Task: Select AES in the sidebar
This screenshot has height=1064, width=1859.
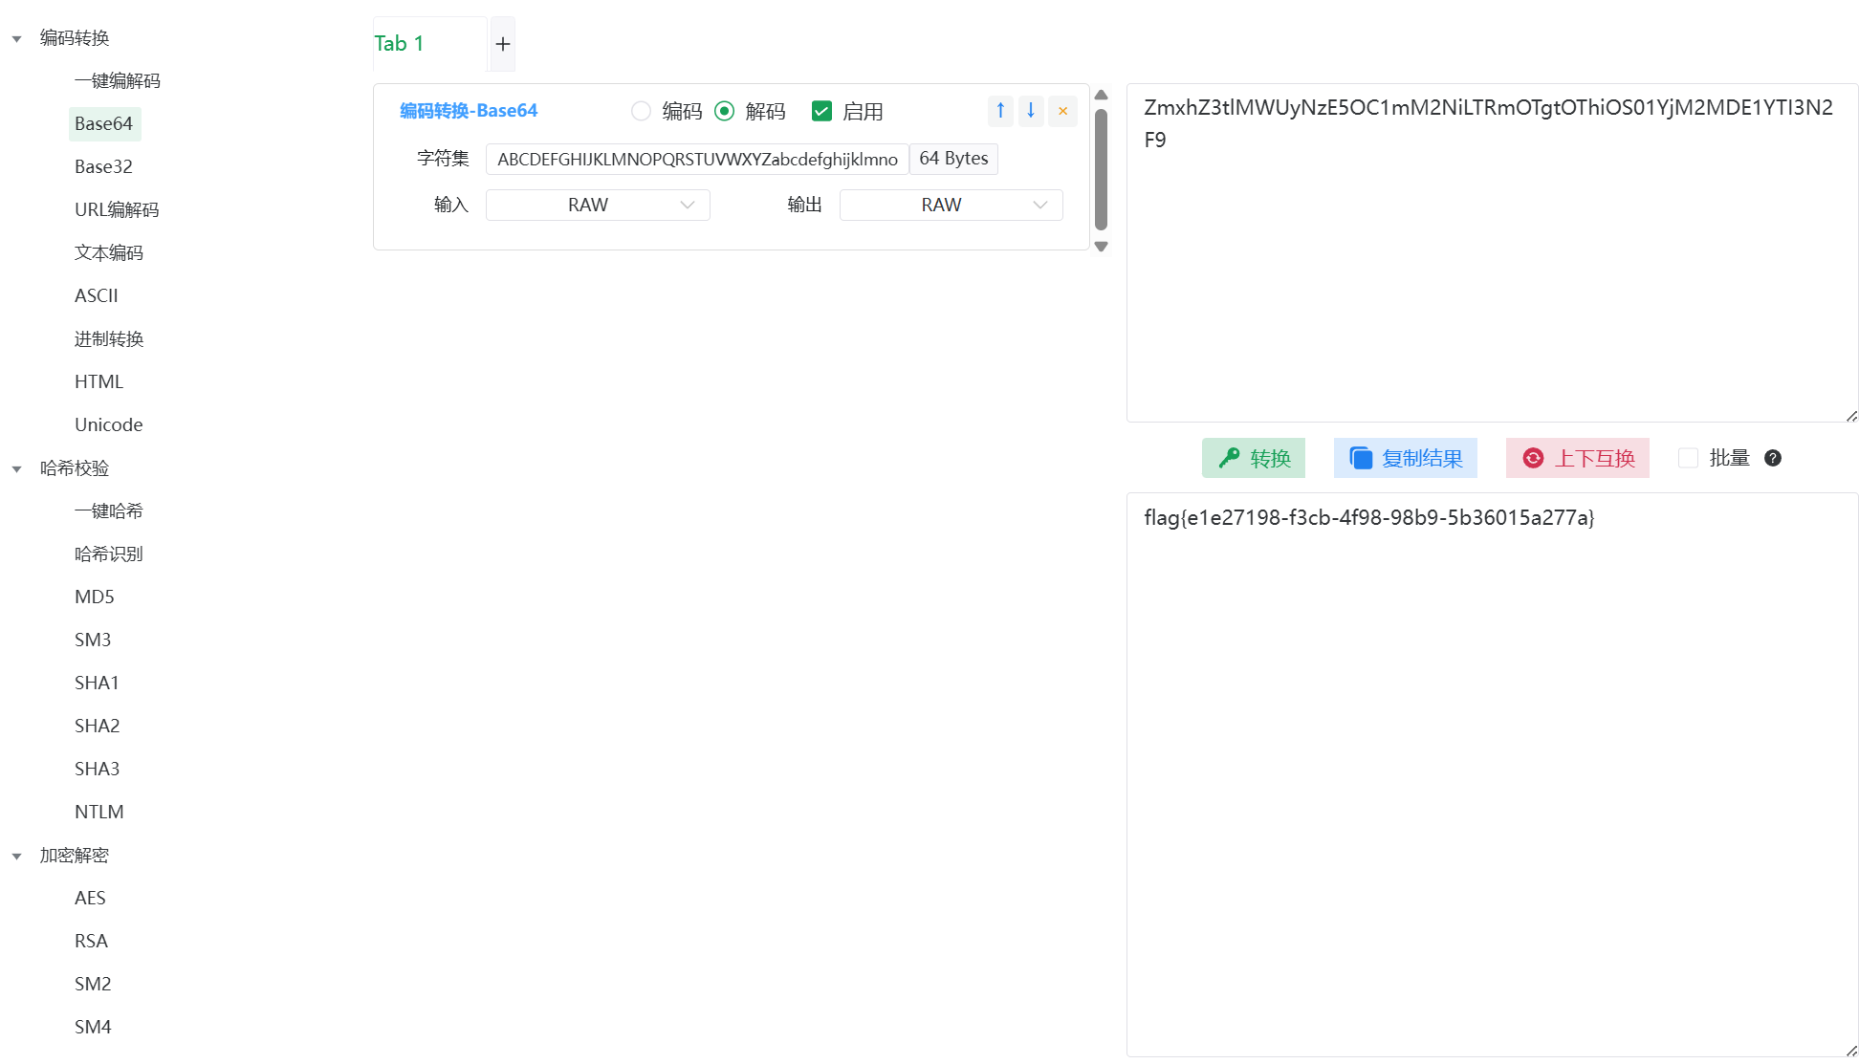Action: [90, 898]
